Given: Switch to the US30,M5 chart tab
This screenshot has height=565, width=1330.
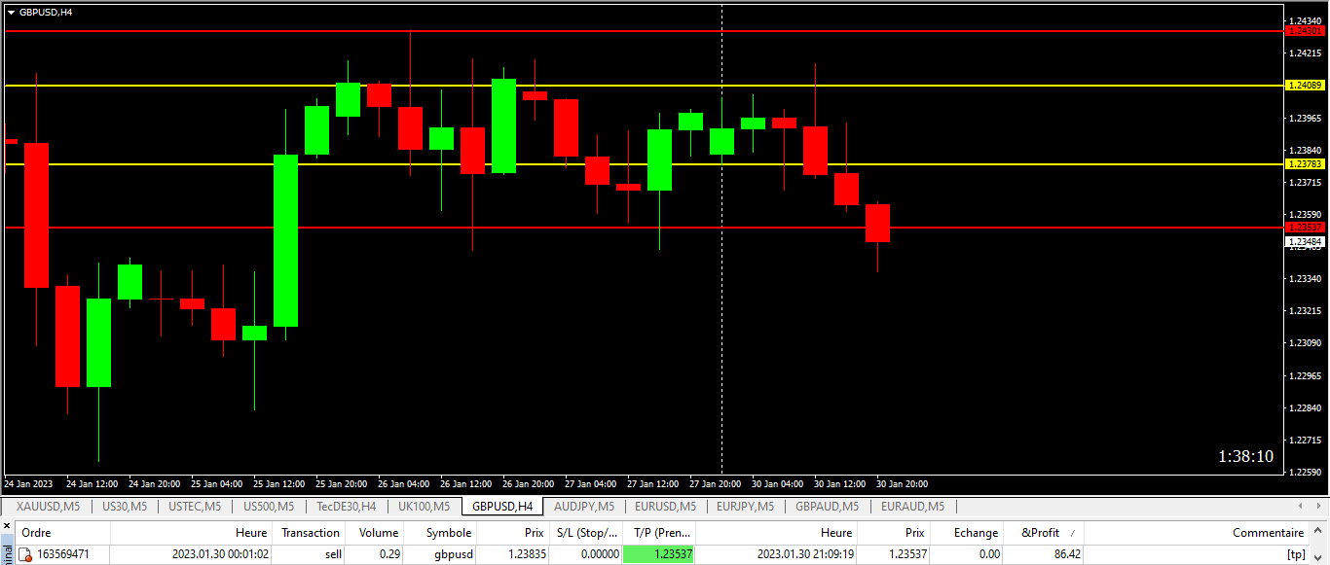Looking at the screenshot, I should [124, 506].
